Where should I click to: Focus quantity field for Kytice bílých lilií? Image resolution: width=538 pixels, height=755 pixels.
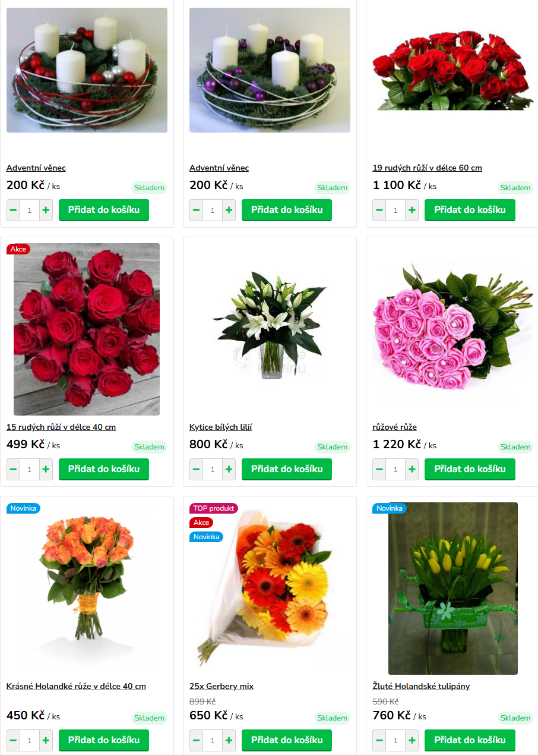(x=213, y=470)
